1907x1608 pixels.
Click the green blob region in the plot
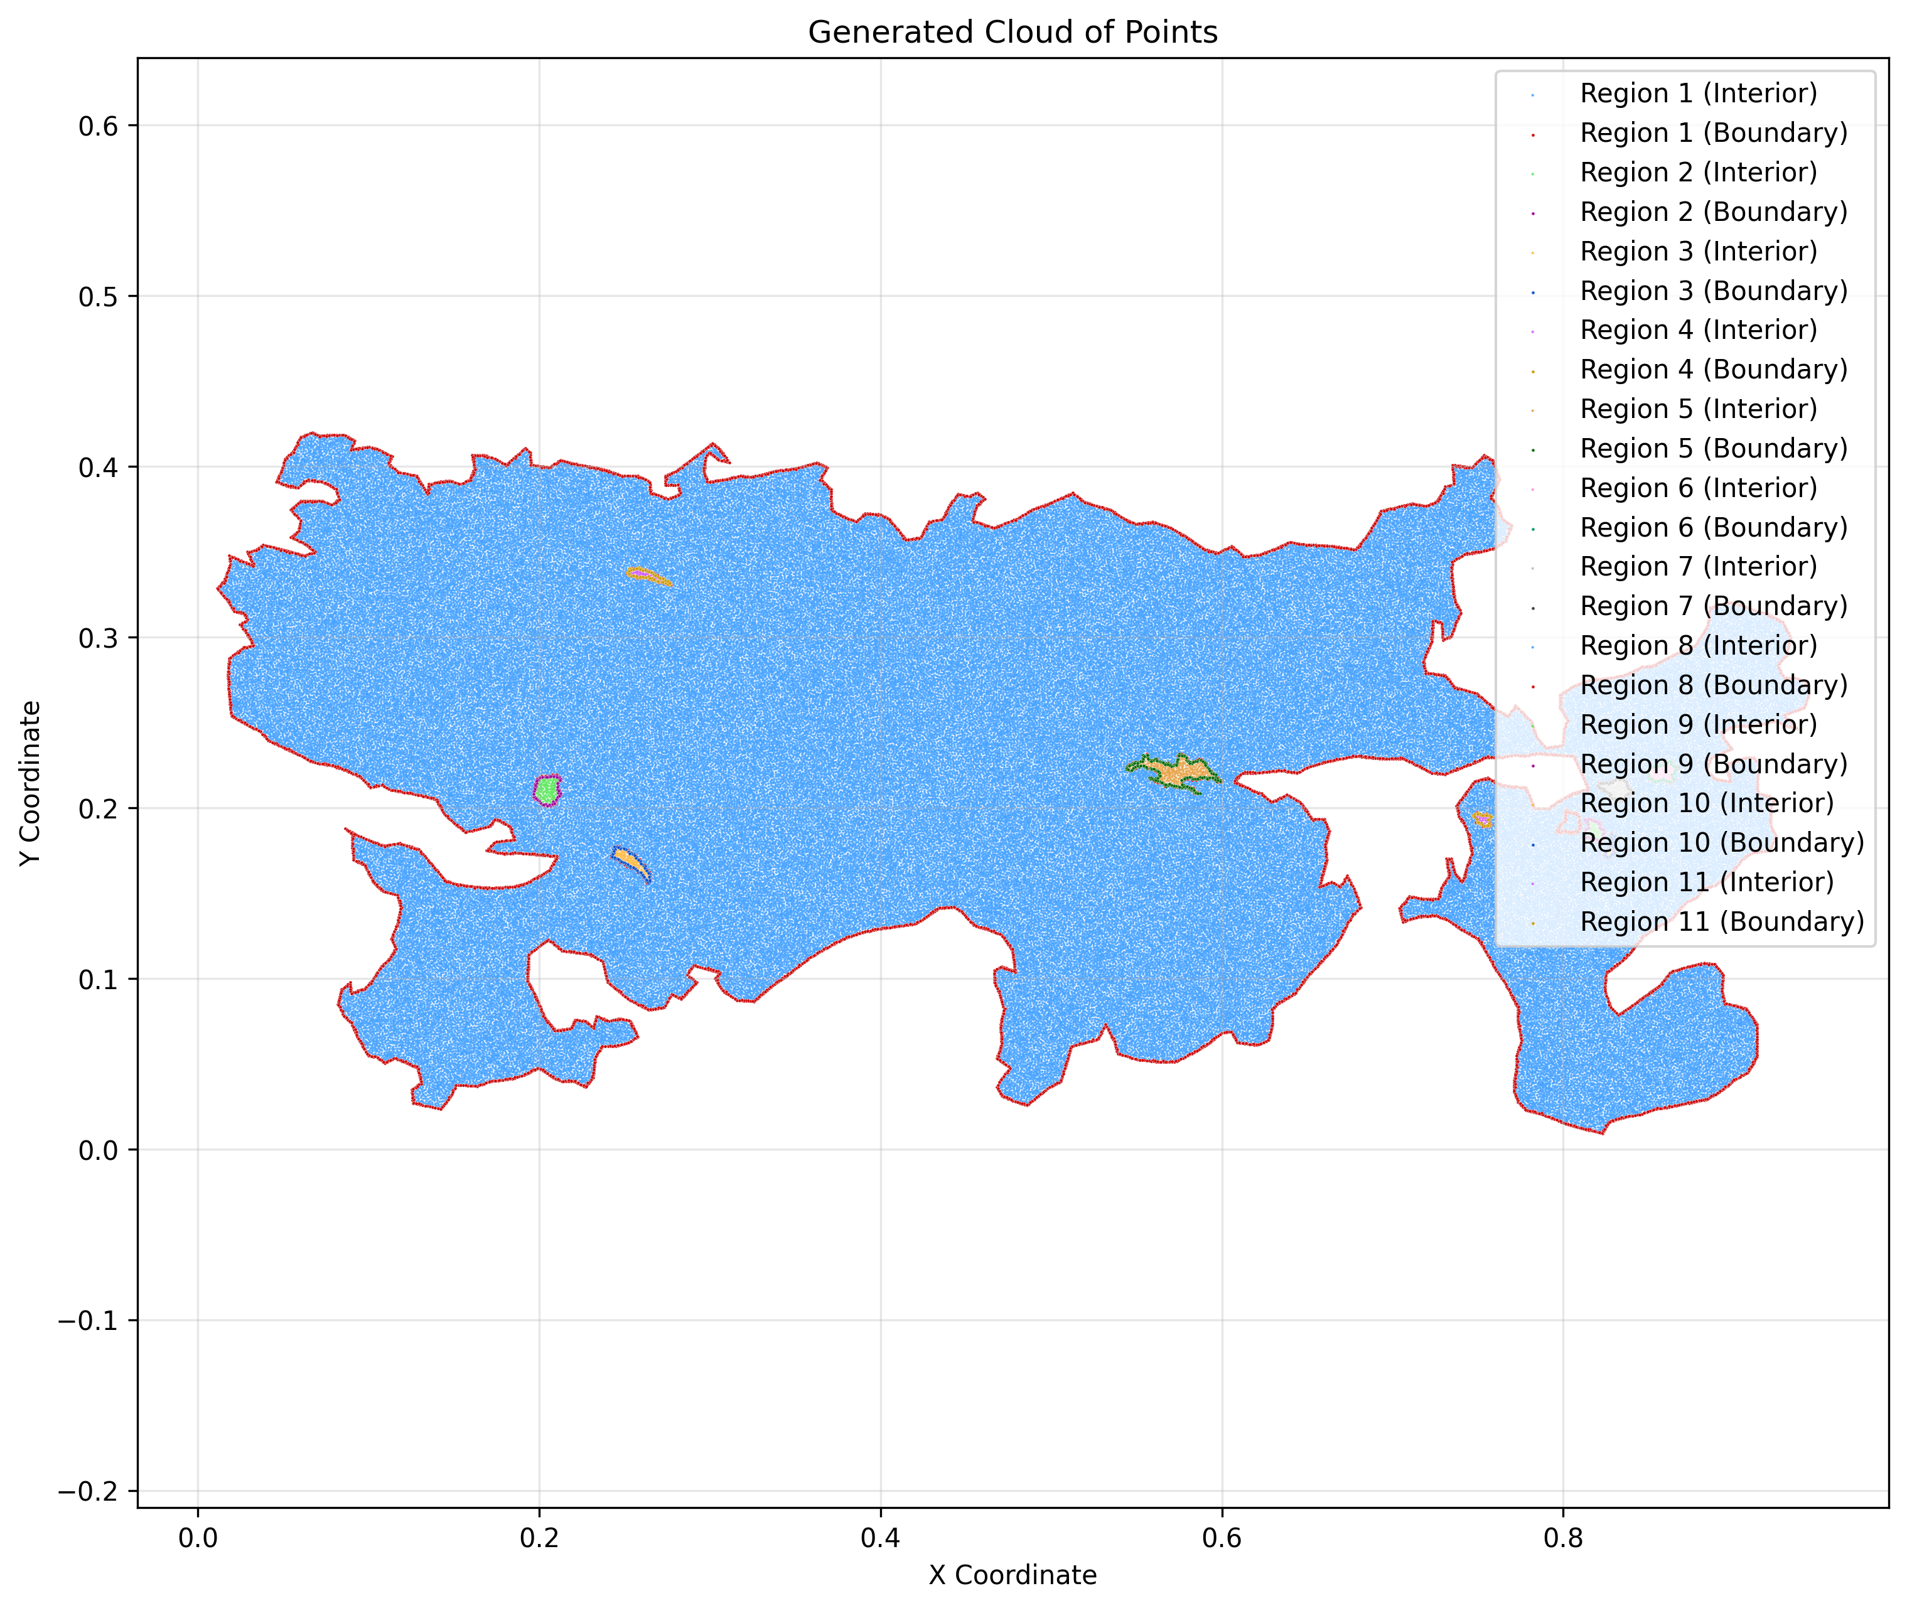[547, 790]
